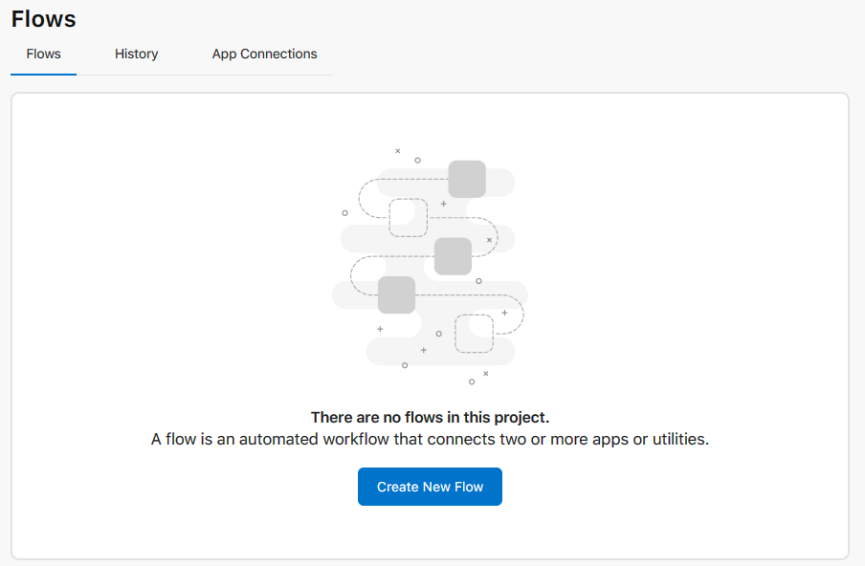The width and height of the screenshot is (865, 566).
Task: Click the 'There are no flows' message
Action: (x=430, y=418)
